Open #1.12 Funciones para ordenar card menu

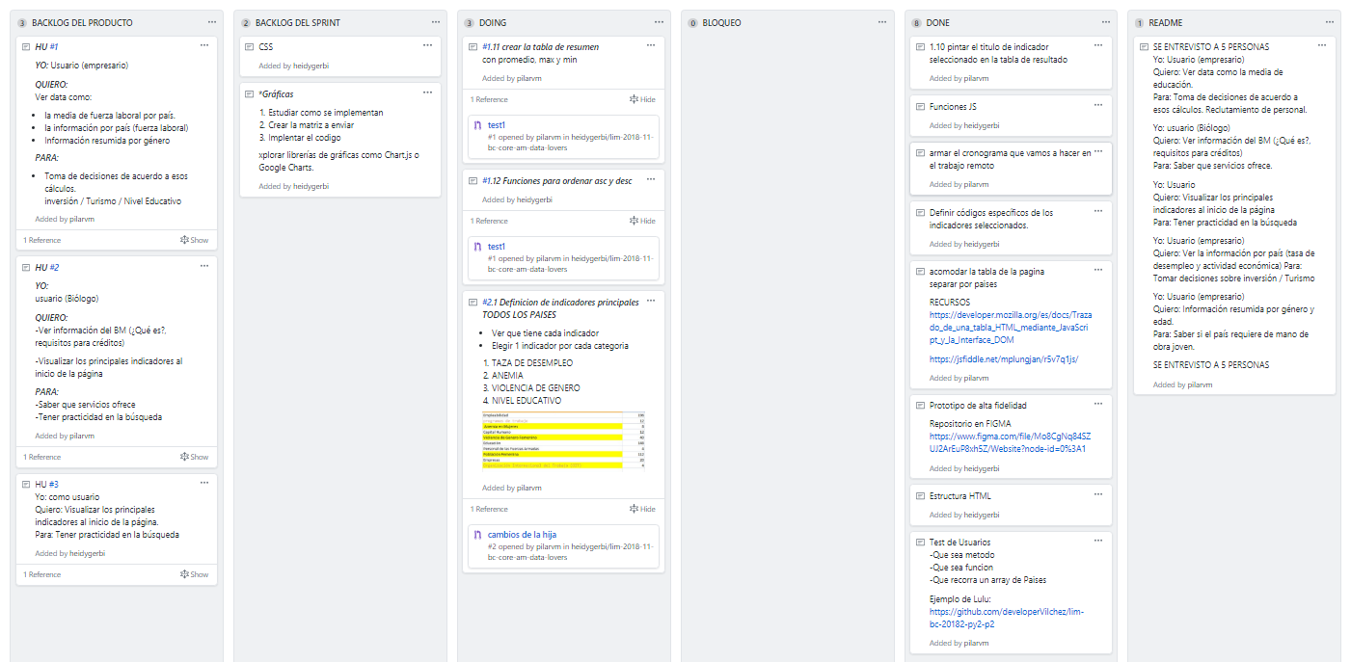click(651, 180)
